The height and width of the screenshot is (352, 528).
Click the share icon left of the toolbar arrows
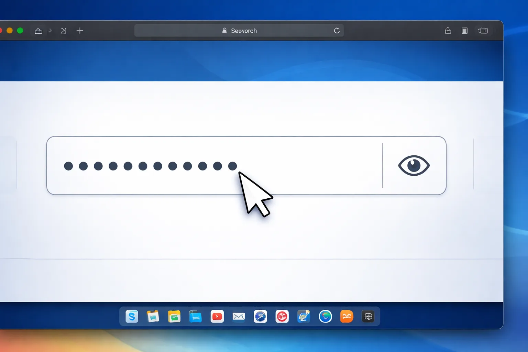38,31
